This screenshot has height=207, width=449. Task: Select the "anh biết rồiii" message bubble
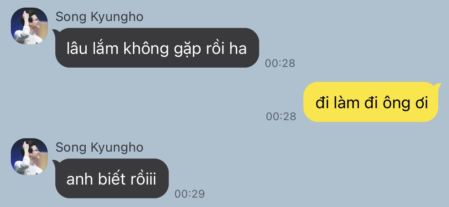pos(112,178)
